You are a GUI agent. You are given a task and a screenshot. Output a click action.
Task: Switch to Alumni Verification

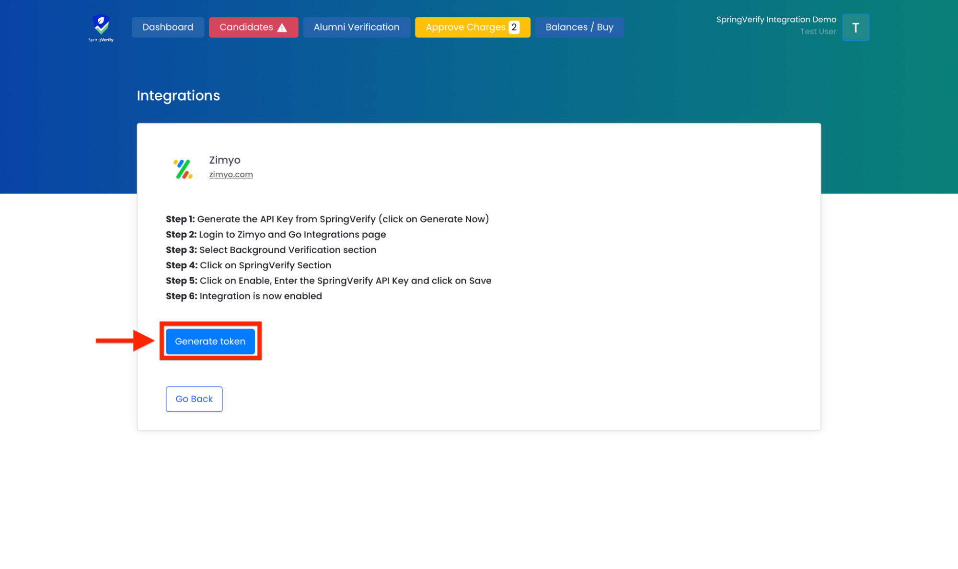pos(356,27)
